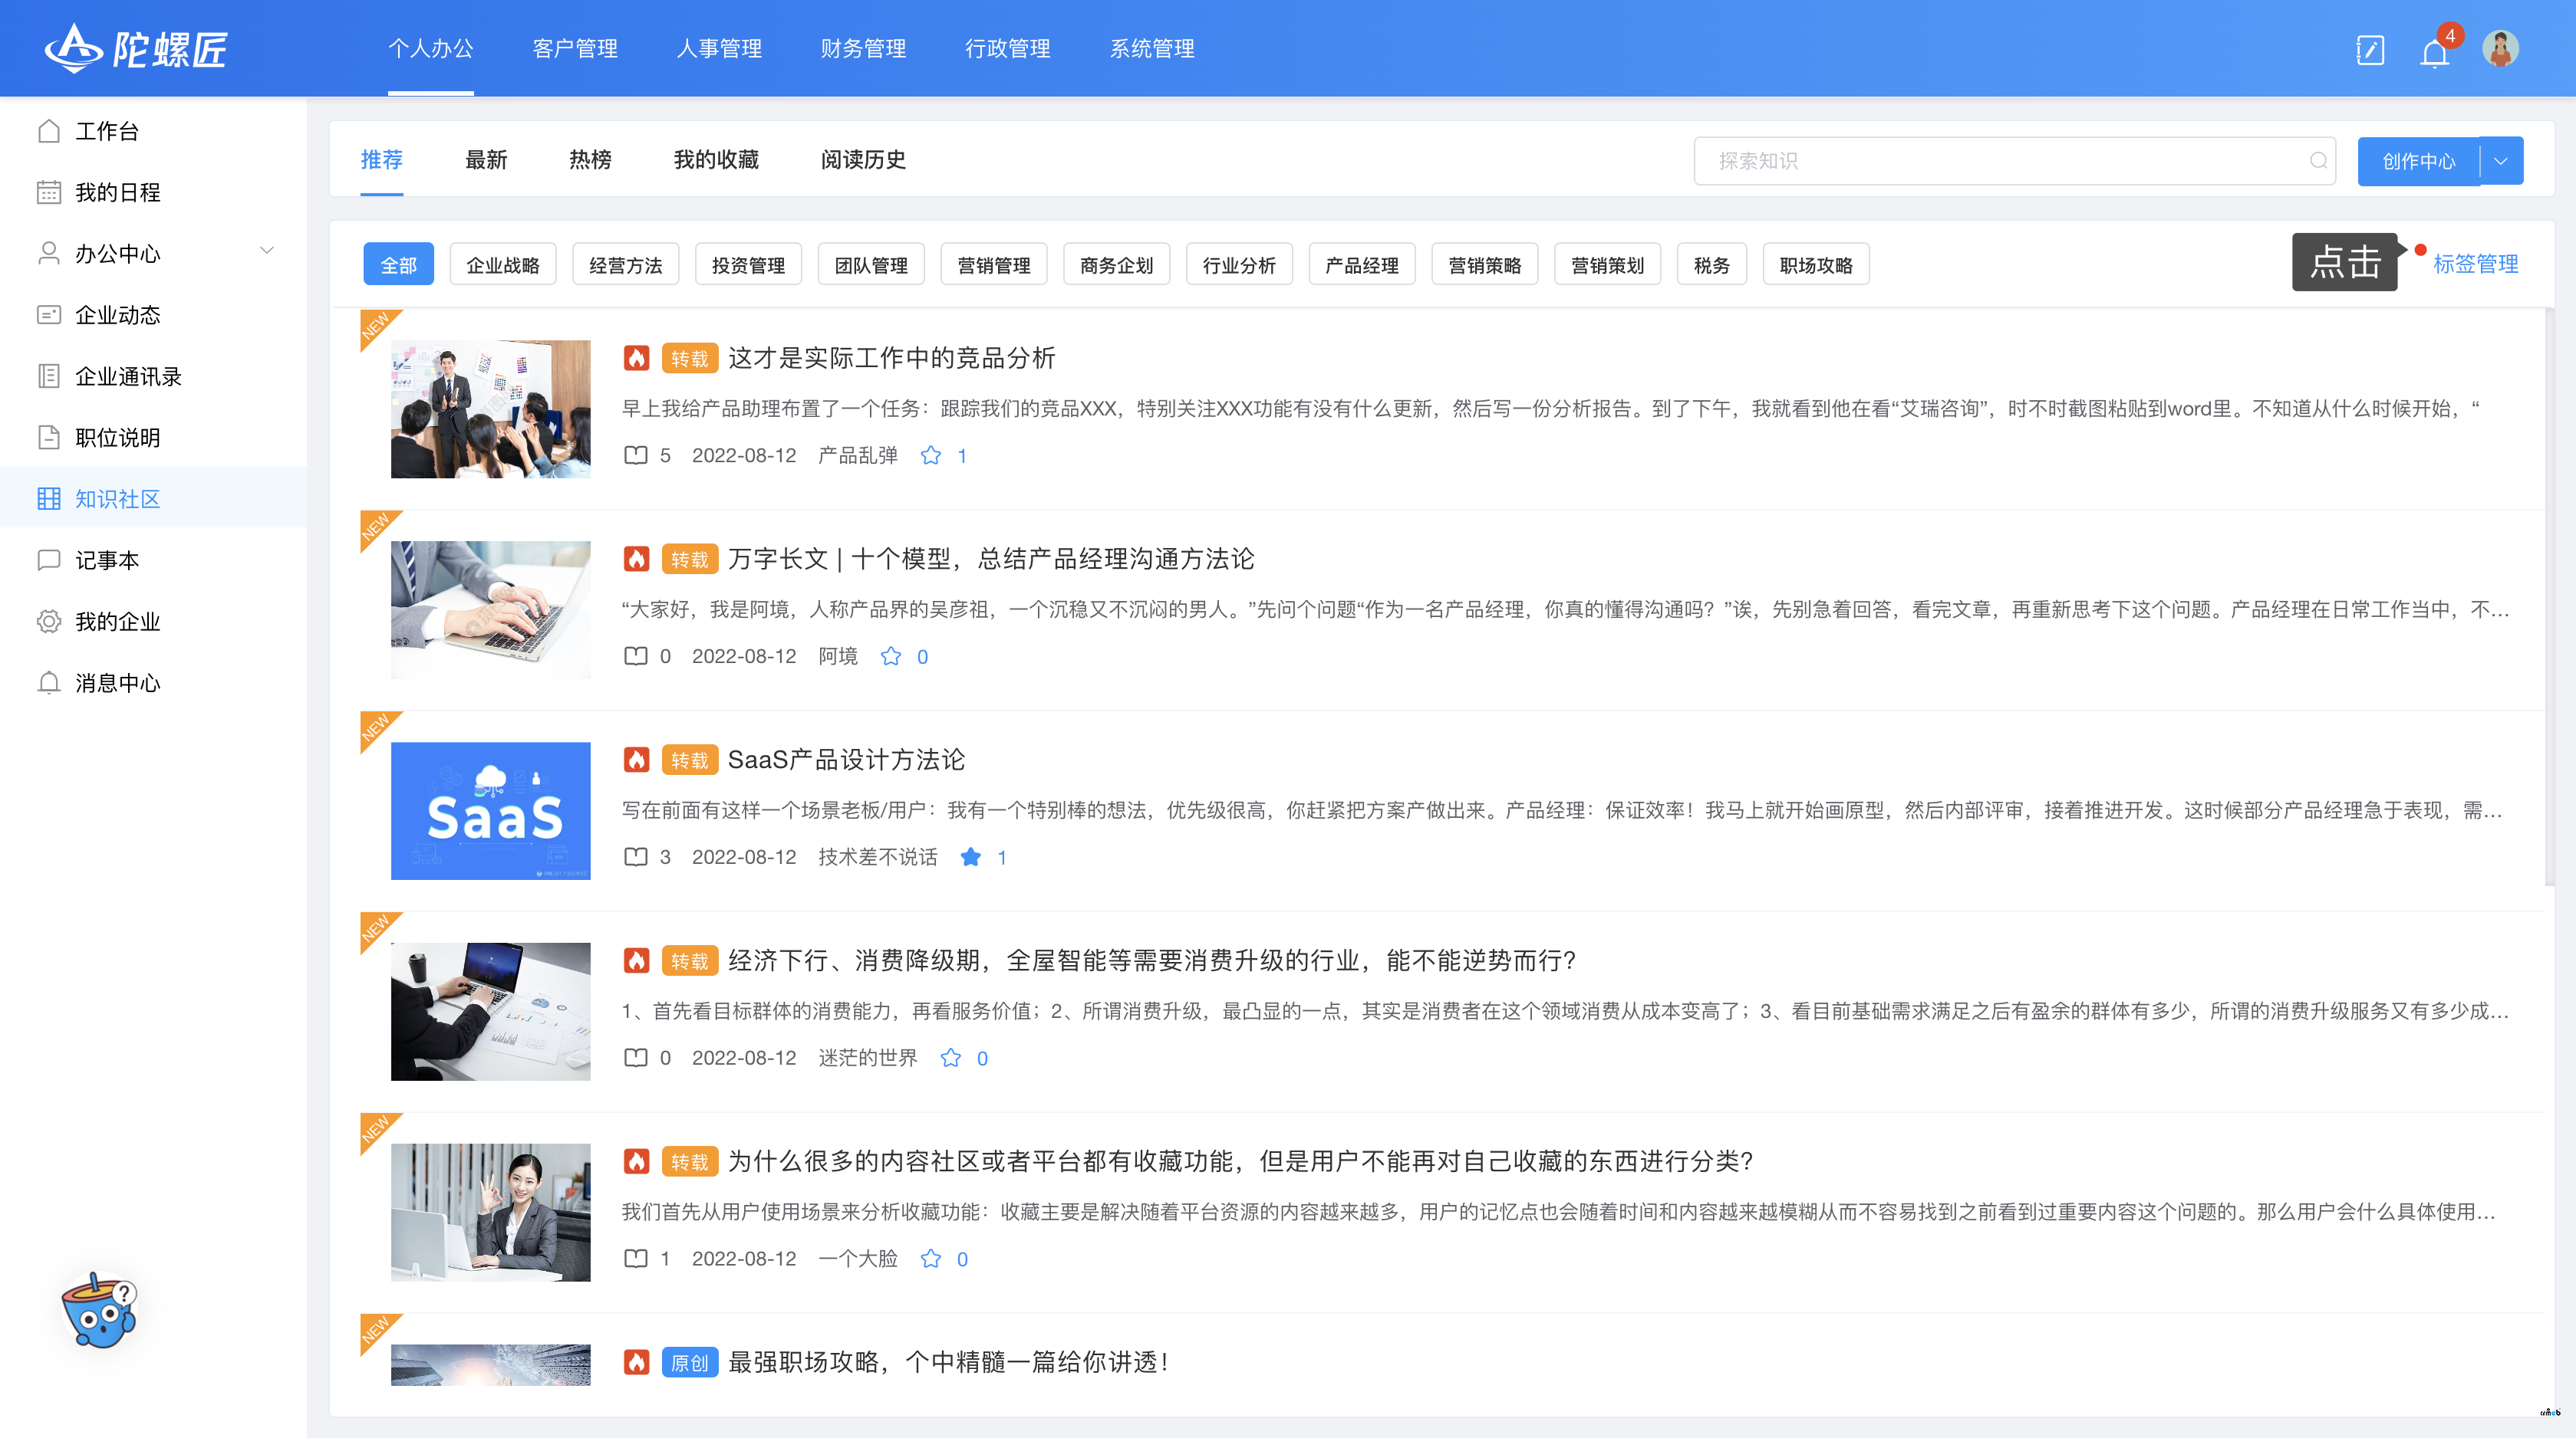
Task: Click the 消息中心 bell icon in sidebar
Action: click(48, 682)
